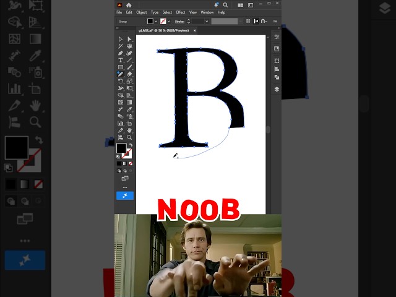Enable Draw Behind mode
This screenshot has width=396, height=297.
click(125, 171)
